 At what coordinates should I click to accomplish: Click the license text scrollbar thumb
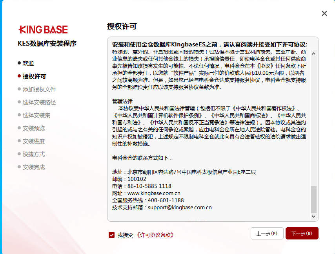pos(313,200)
